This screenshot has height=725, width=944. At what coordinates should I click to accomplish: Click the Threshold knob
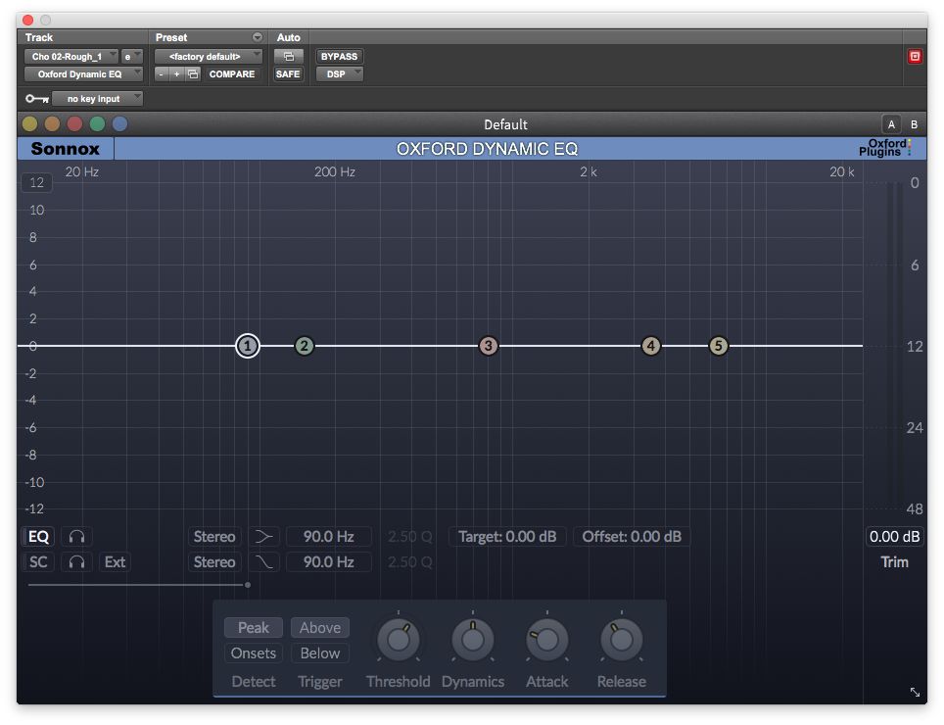click(398, 640)
